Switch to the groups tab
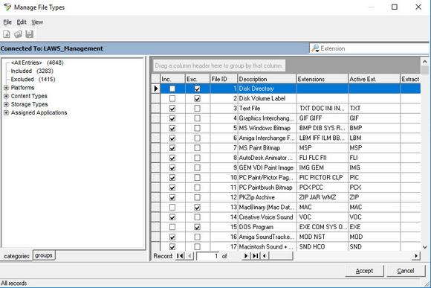Viewport: 431px width, 288px height. pos(44,255)
